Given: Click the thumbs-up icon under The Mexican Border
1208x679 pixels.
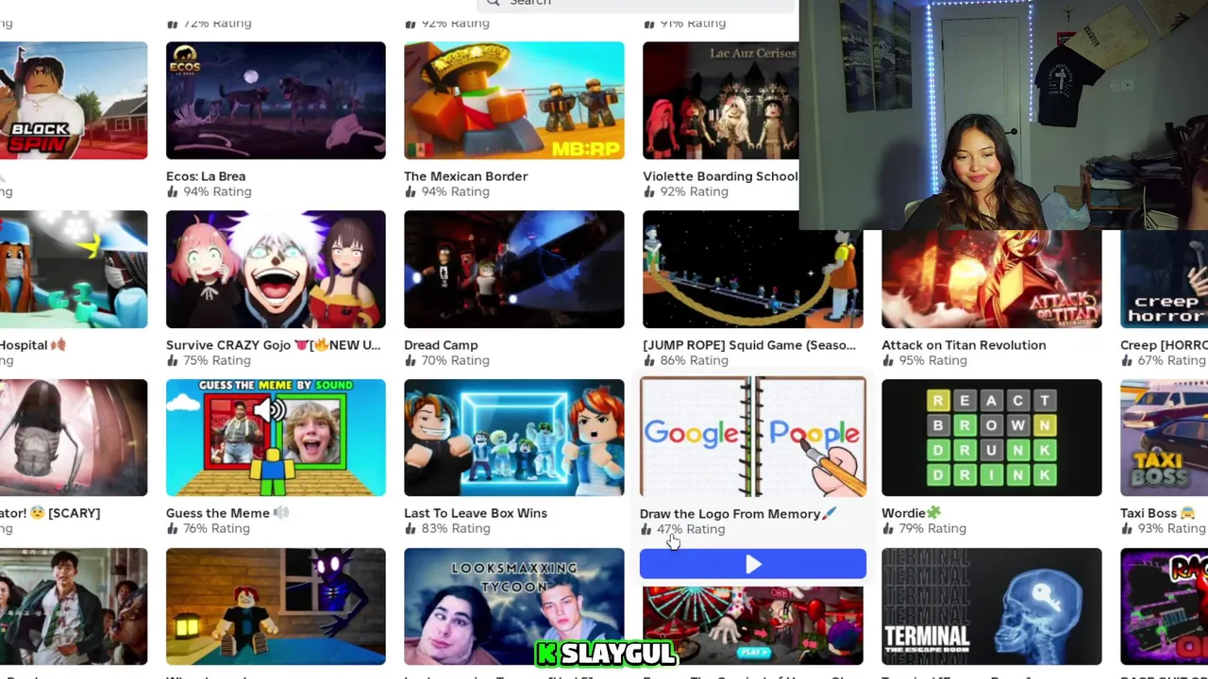Looking at the screenshot, I should [410, 191].
